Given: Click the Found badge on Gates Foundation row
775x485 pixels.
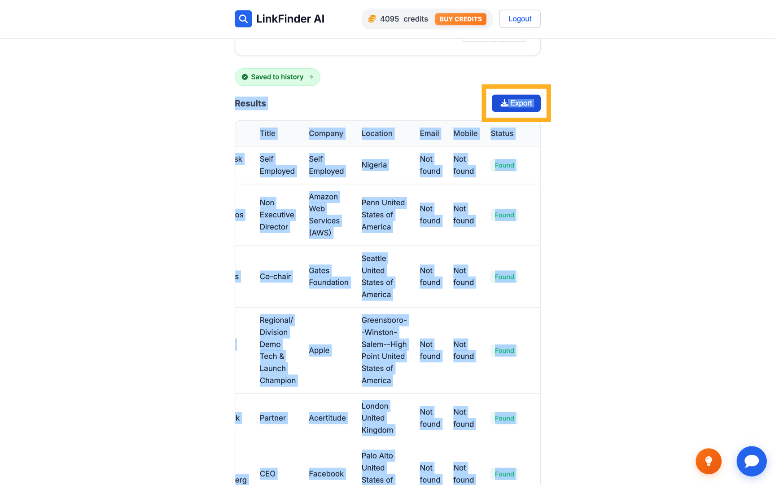Looking at the screenshot, I should (x=504, y=277).
